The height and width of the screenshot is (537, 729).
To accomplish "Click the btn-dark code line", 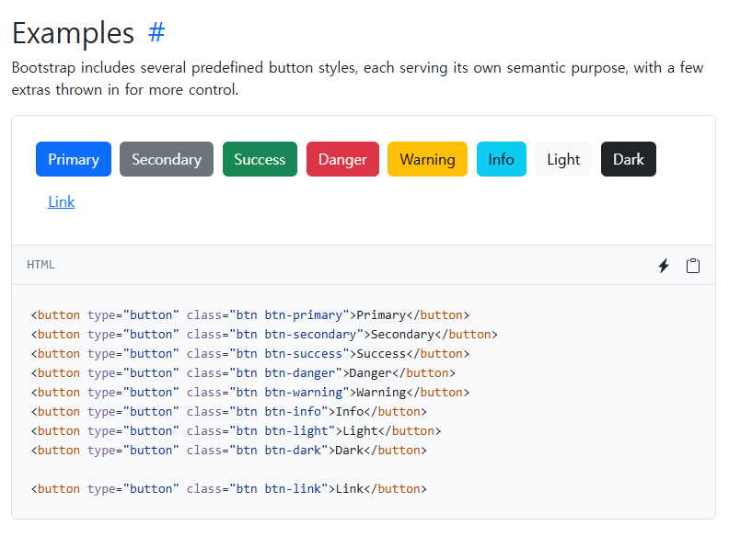I will tap(229, 450).
